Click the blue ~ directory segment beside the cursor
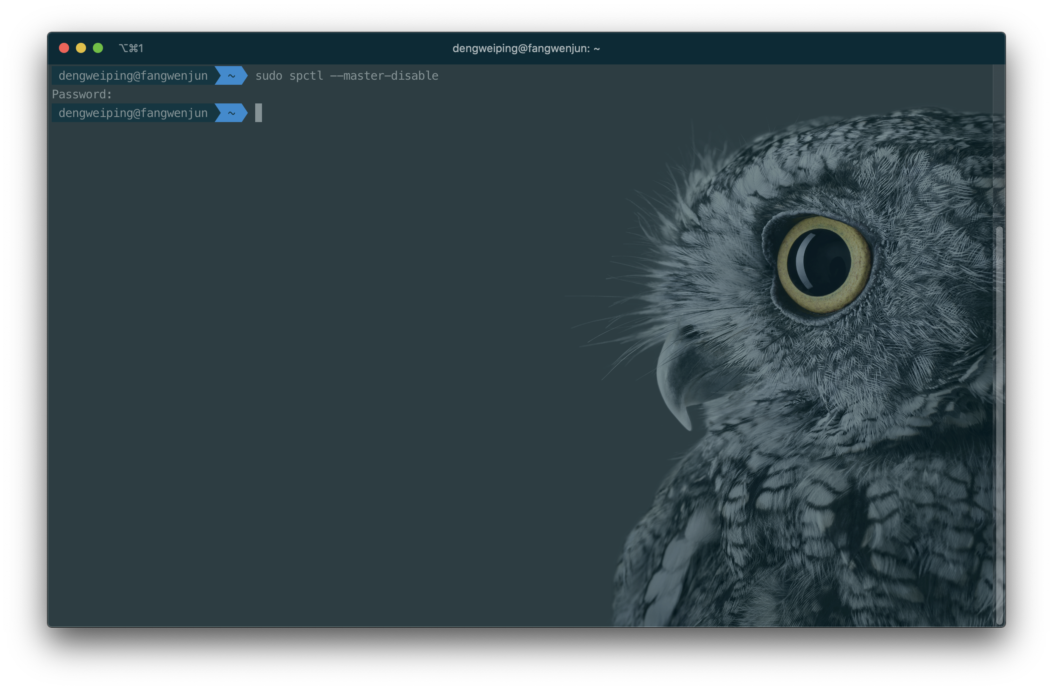This screenshot has height=690, width=1053. pyautogui.click(x=231, y=113)
